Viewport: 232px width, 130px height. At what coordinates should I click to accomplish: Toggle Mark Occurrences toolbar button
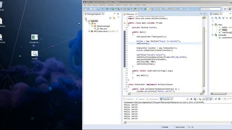(149, 9)
